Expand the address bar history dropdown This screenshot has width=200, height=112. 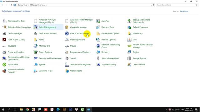pos(151,5)
